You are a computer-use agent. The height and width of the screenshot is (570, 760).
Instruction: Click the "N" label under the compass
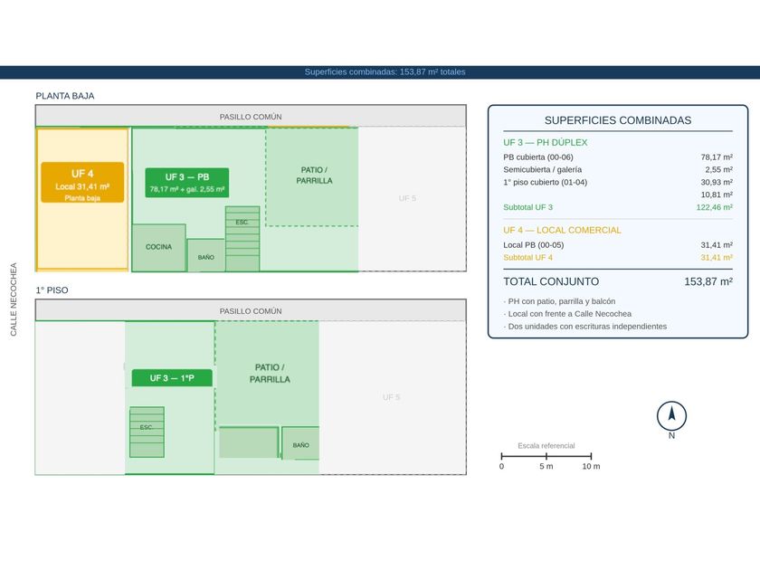coord(671,435)
